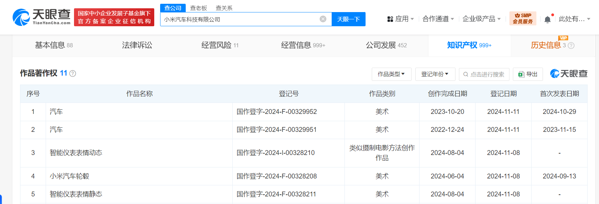Select the 查老板 search mode tab
The image size is (599, 204).
coord(199,8)
